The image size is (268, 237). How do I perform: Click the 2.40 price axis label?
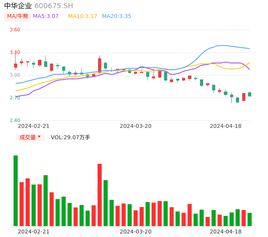click(x=15, y=120)
